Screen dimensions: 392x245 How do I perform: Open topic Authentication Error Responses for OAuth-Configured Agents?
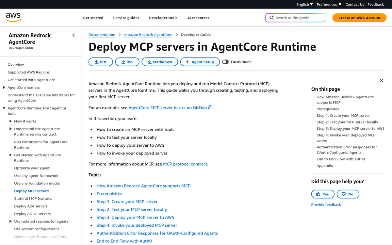point(157,233)
